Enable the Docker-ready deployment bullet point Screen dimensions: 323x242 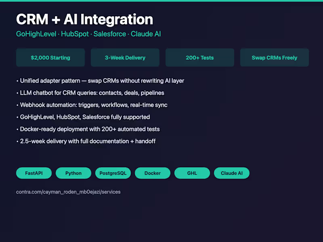pos(90,129)
